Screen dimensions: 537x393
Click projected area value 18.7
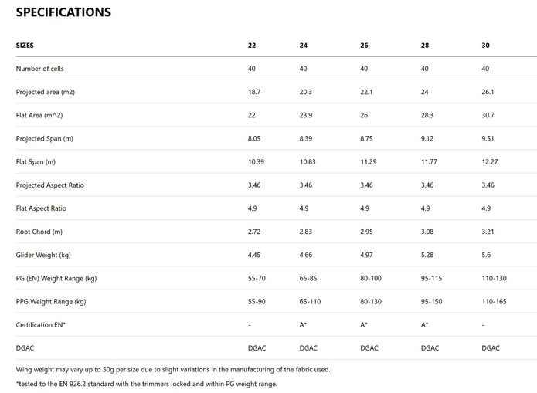(x=253, y=92)
